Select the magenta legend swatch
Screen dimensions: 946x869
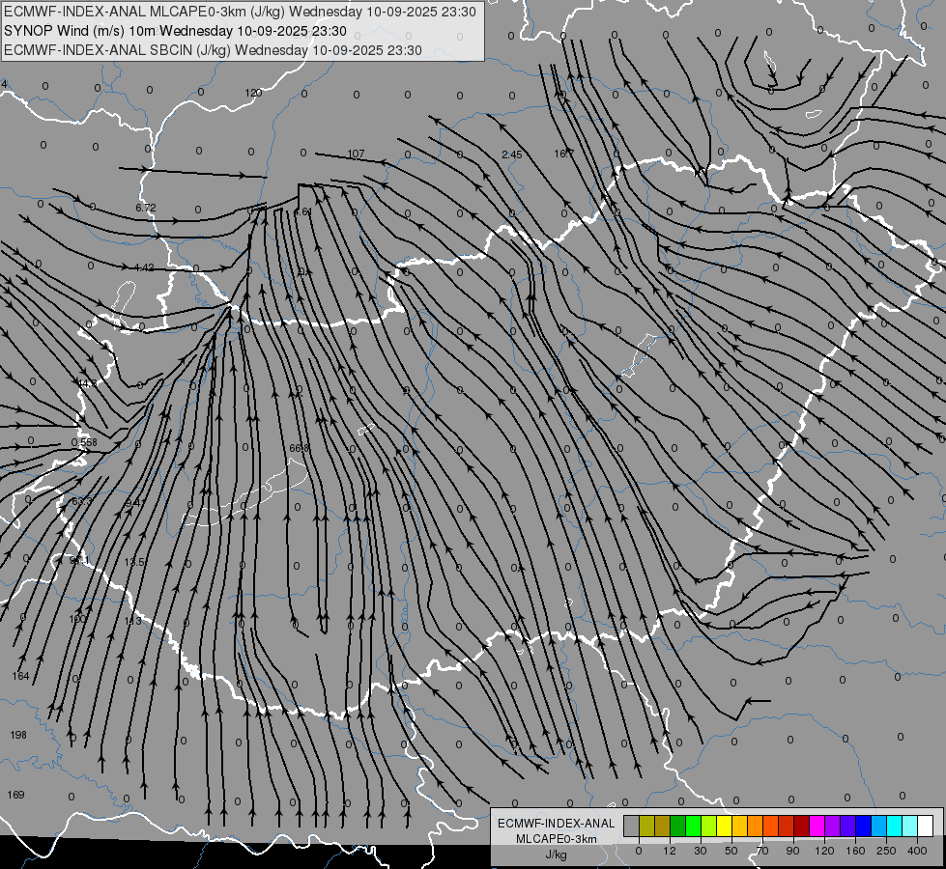point(817,826)
